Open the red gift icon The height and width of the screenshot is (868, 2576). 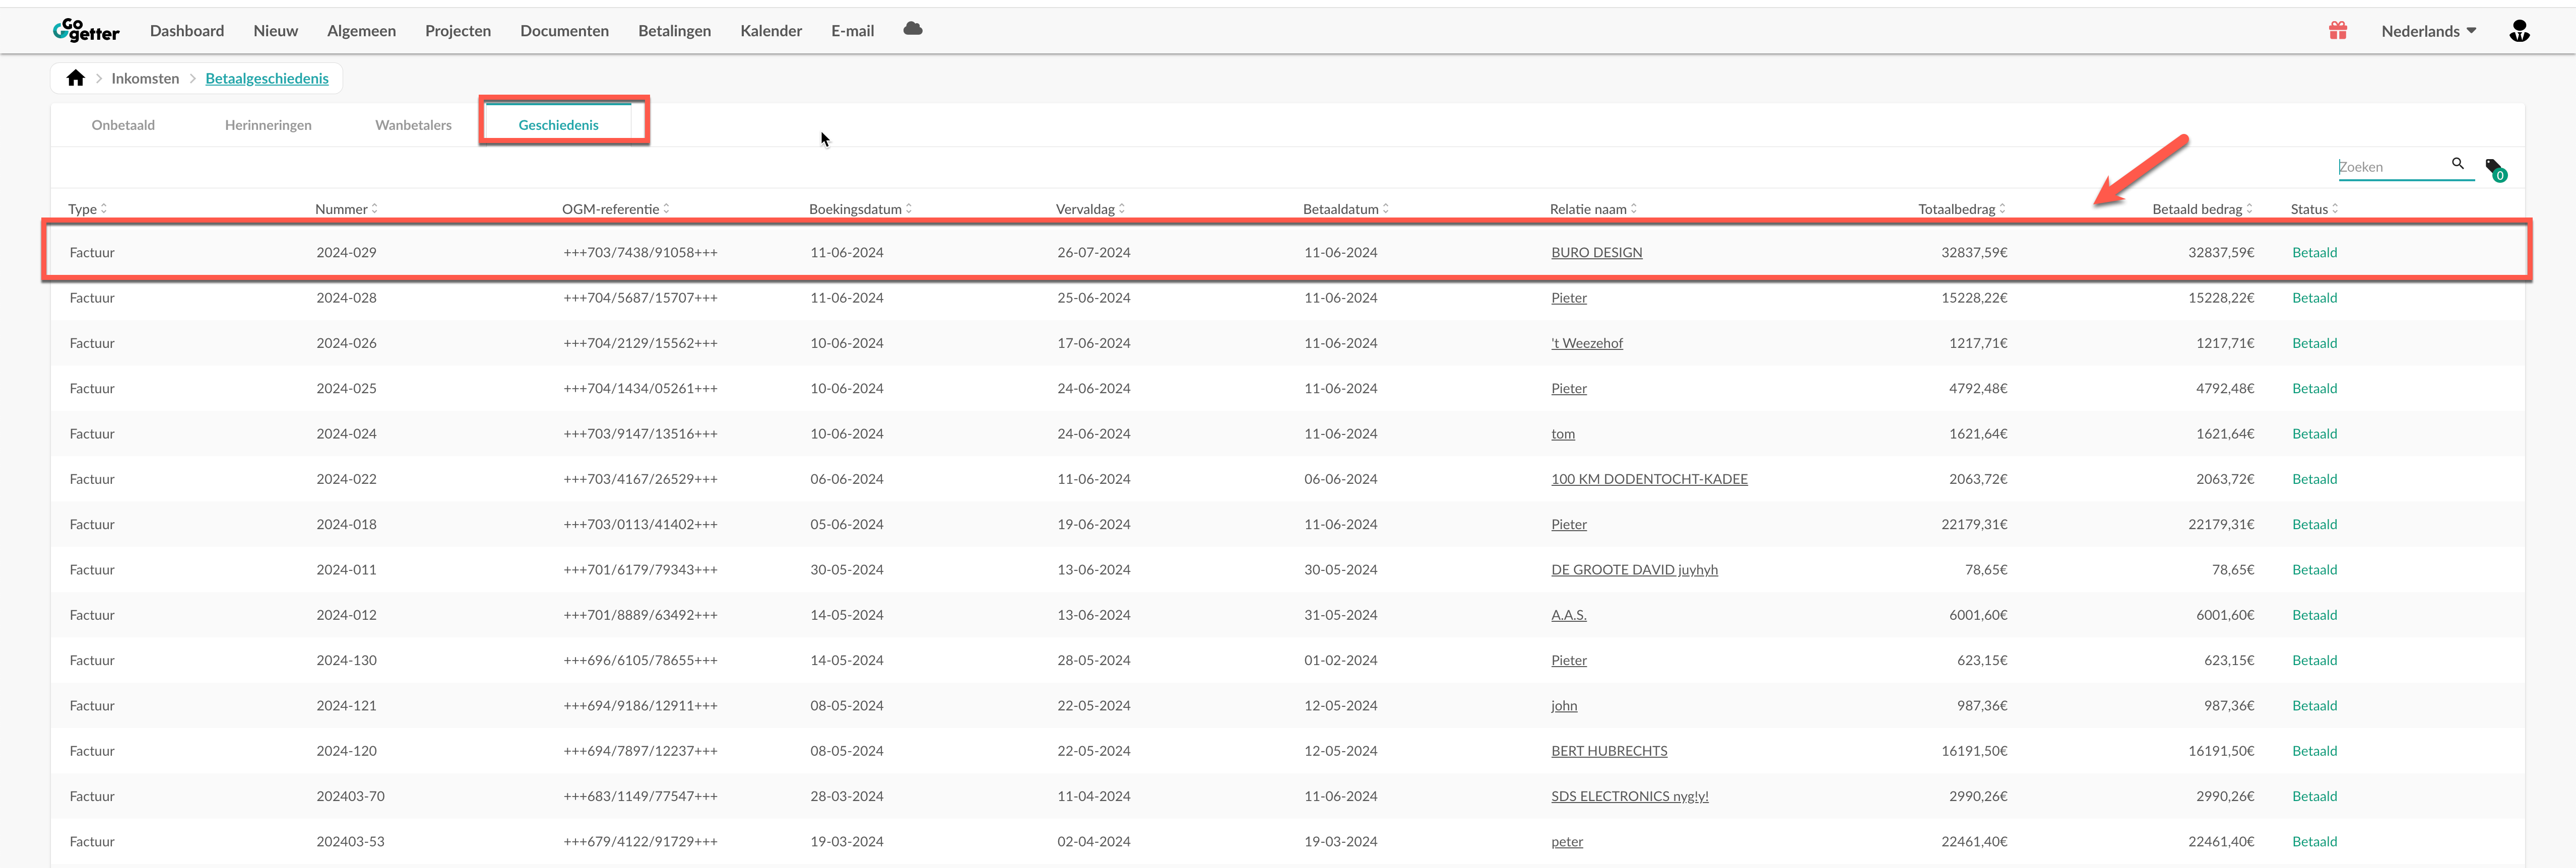(2337, 31)
